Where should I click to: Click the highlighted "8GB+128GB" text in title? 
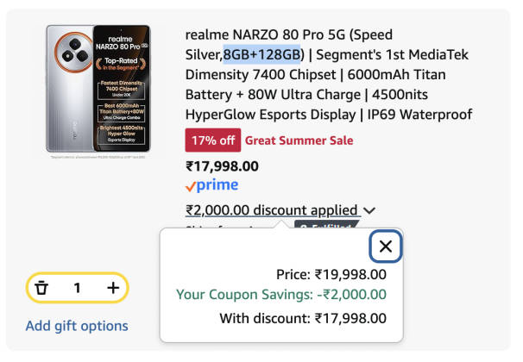[262, 55]
